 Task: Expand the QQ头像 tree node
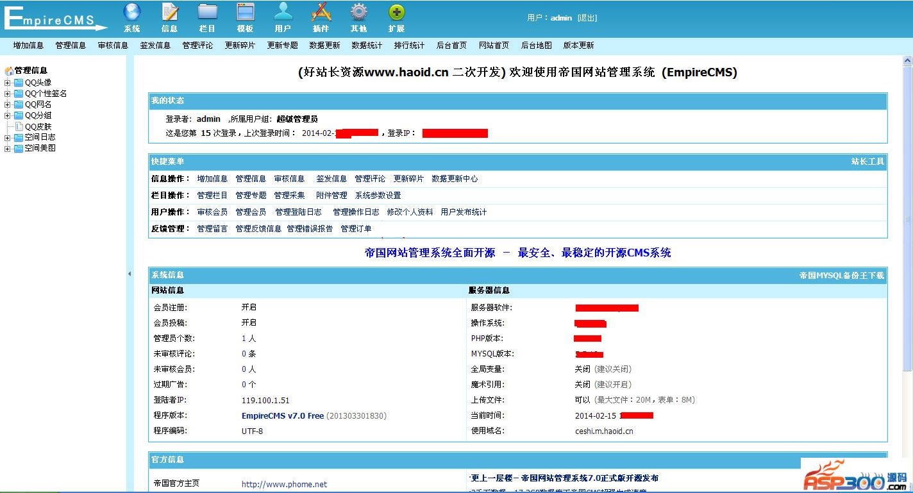[8, 83]
